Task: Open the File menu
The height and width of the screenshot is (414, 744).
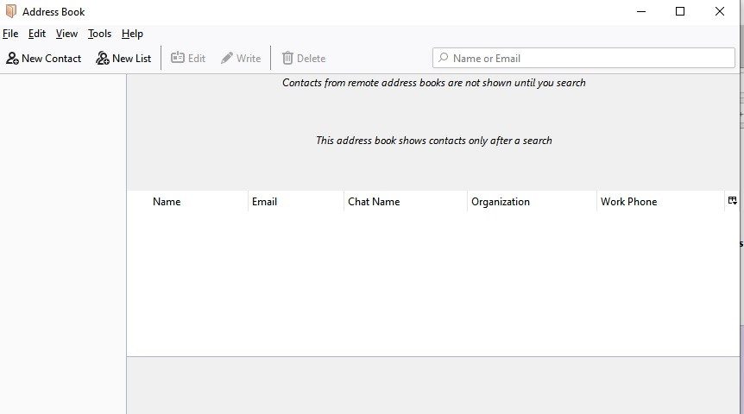Action: tap(10, 34)
